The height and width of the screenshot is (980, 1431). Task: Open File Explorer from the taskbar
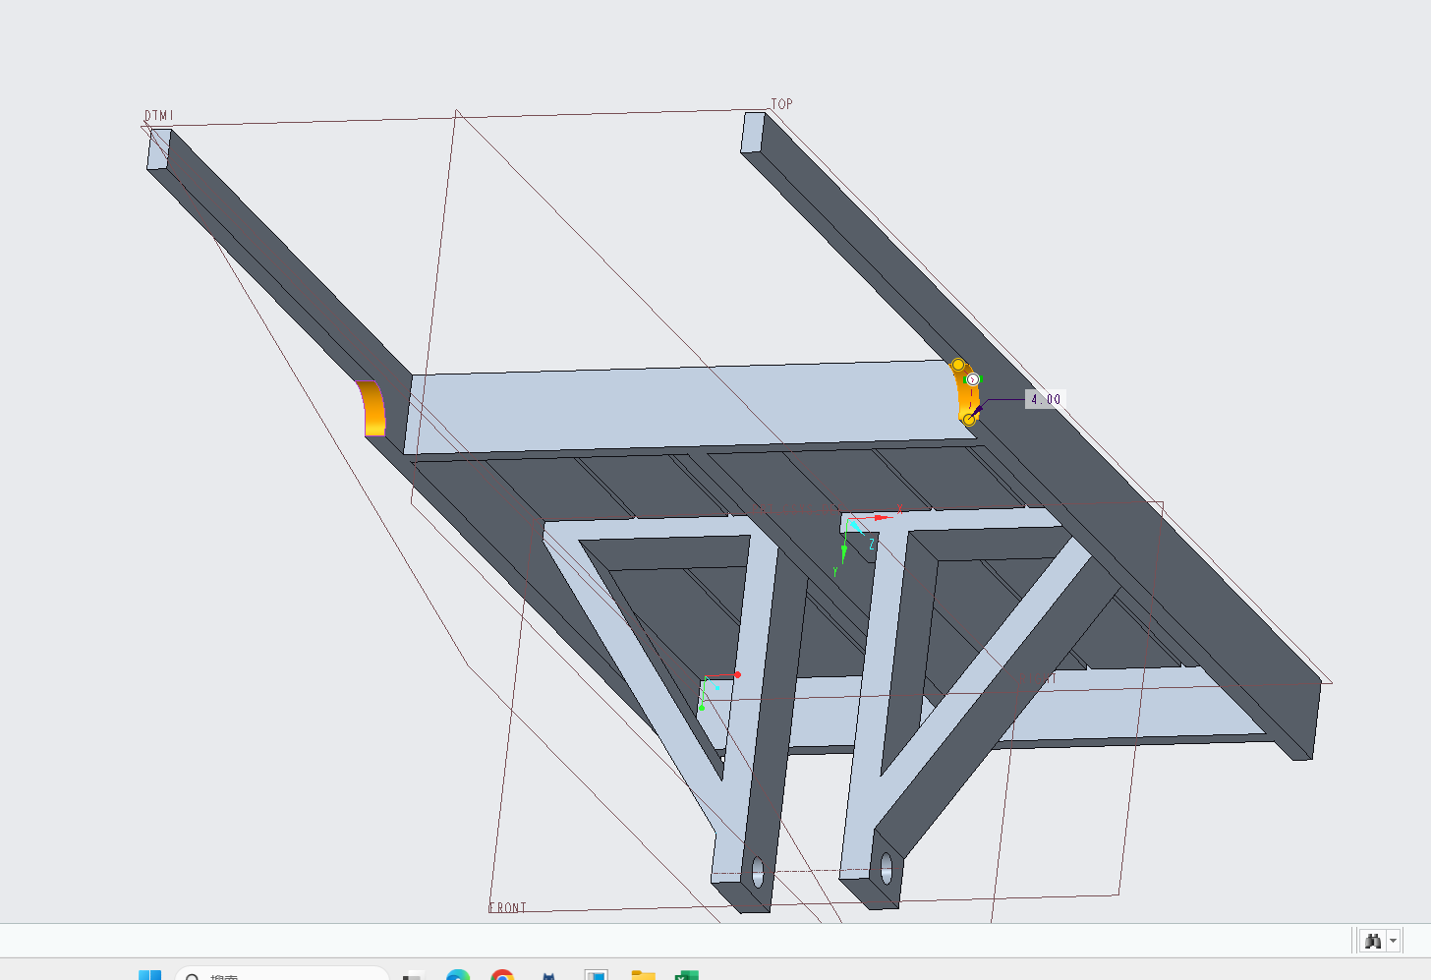(643, 975)
